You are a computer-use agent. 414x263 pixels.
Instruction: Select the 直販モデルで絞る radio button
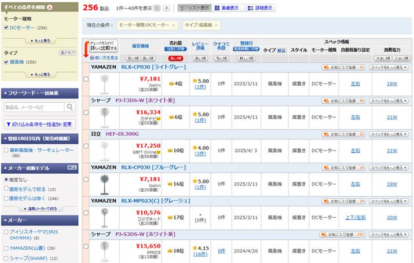tap(5, 189)
